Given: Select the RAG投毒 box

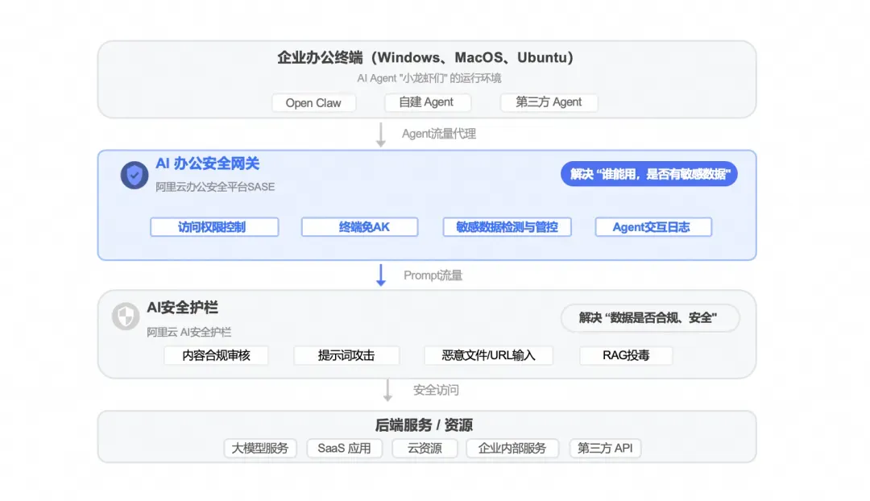Looking at the screenshot, I should tap(626, 355).
